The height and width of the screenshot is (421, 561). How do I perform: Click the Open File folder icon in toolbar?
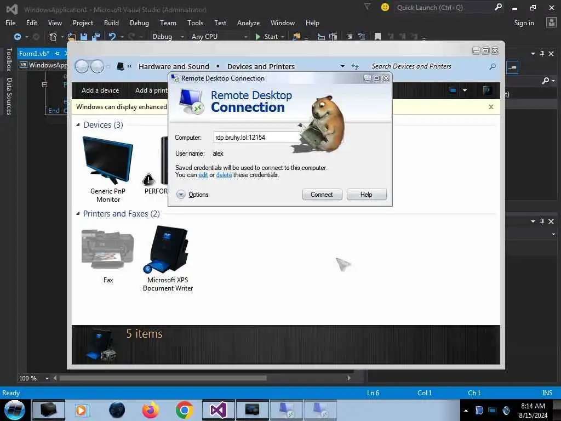[72, 37]
